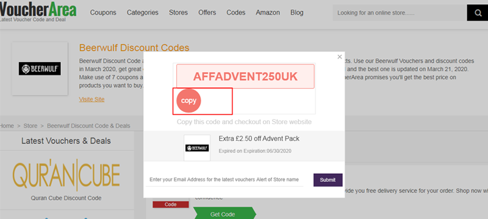Open the Amazon nav item

268,13
